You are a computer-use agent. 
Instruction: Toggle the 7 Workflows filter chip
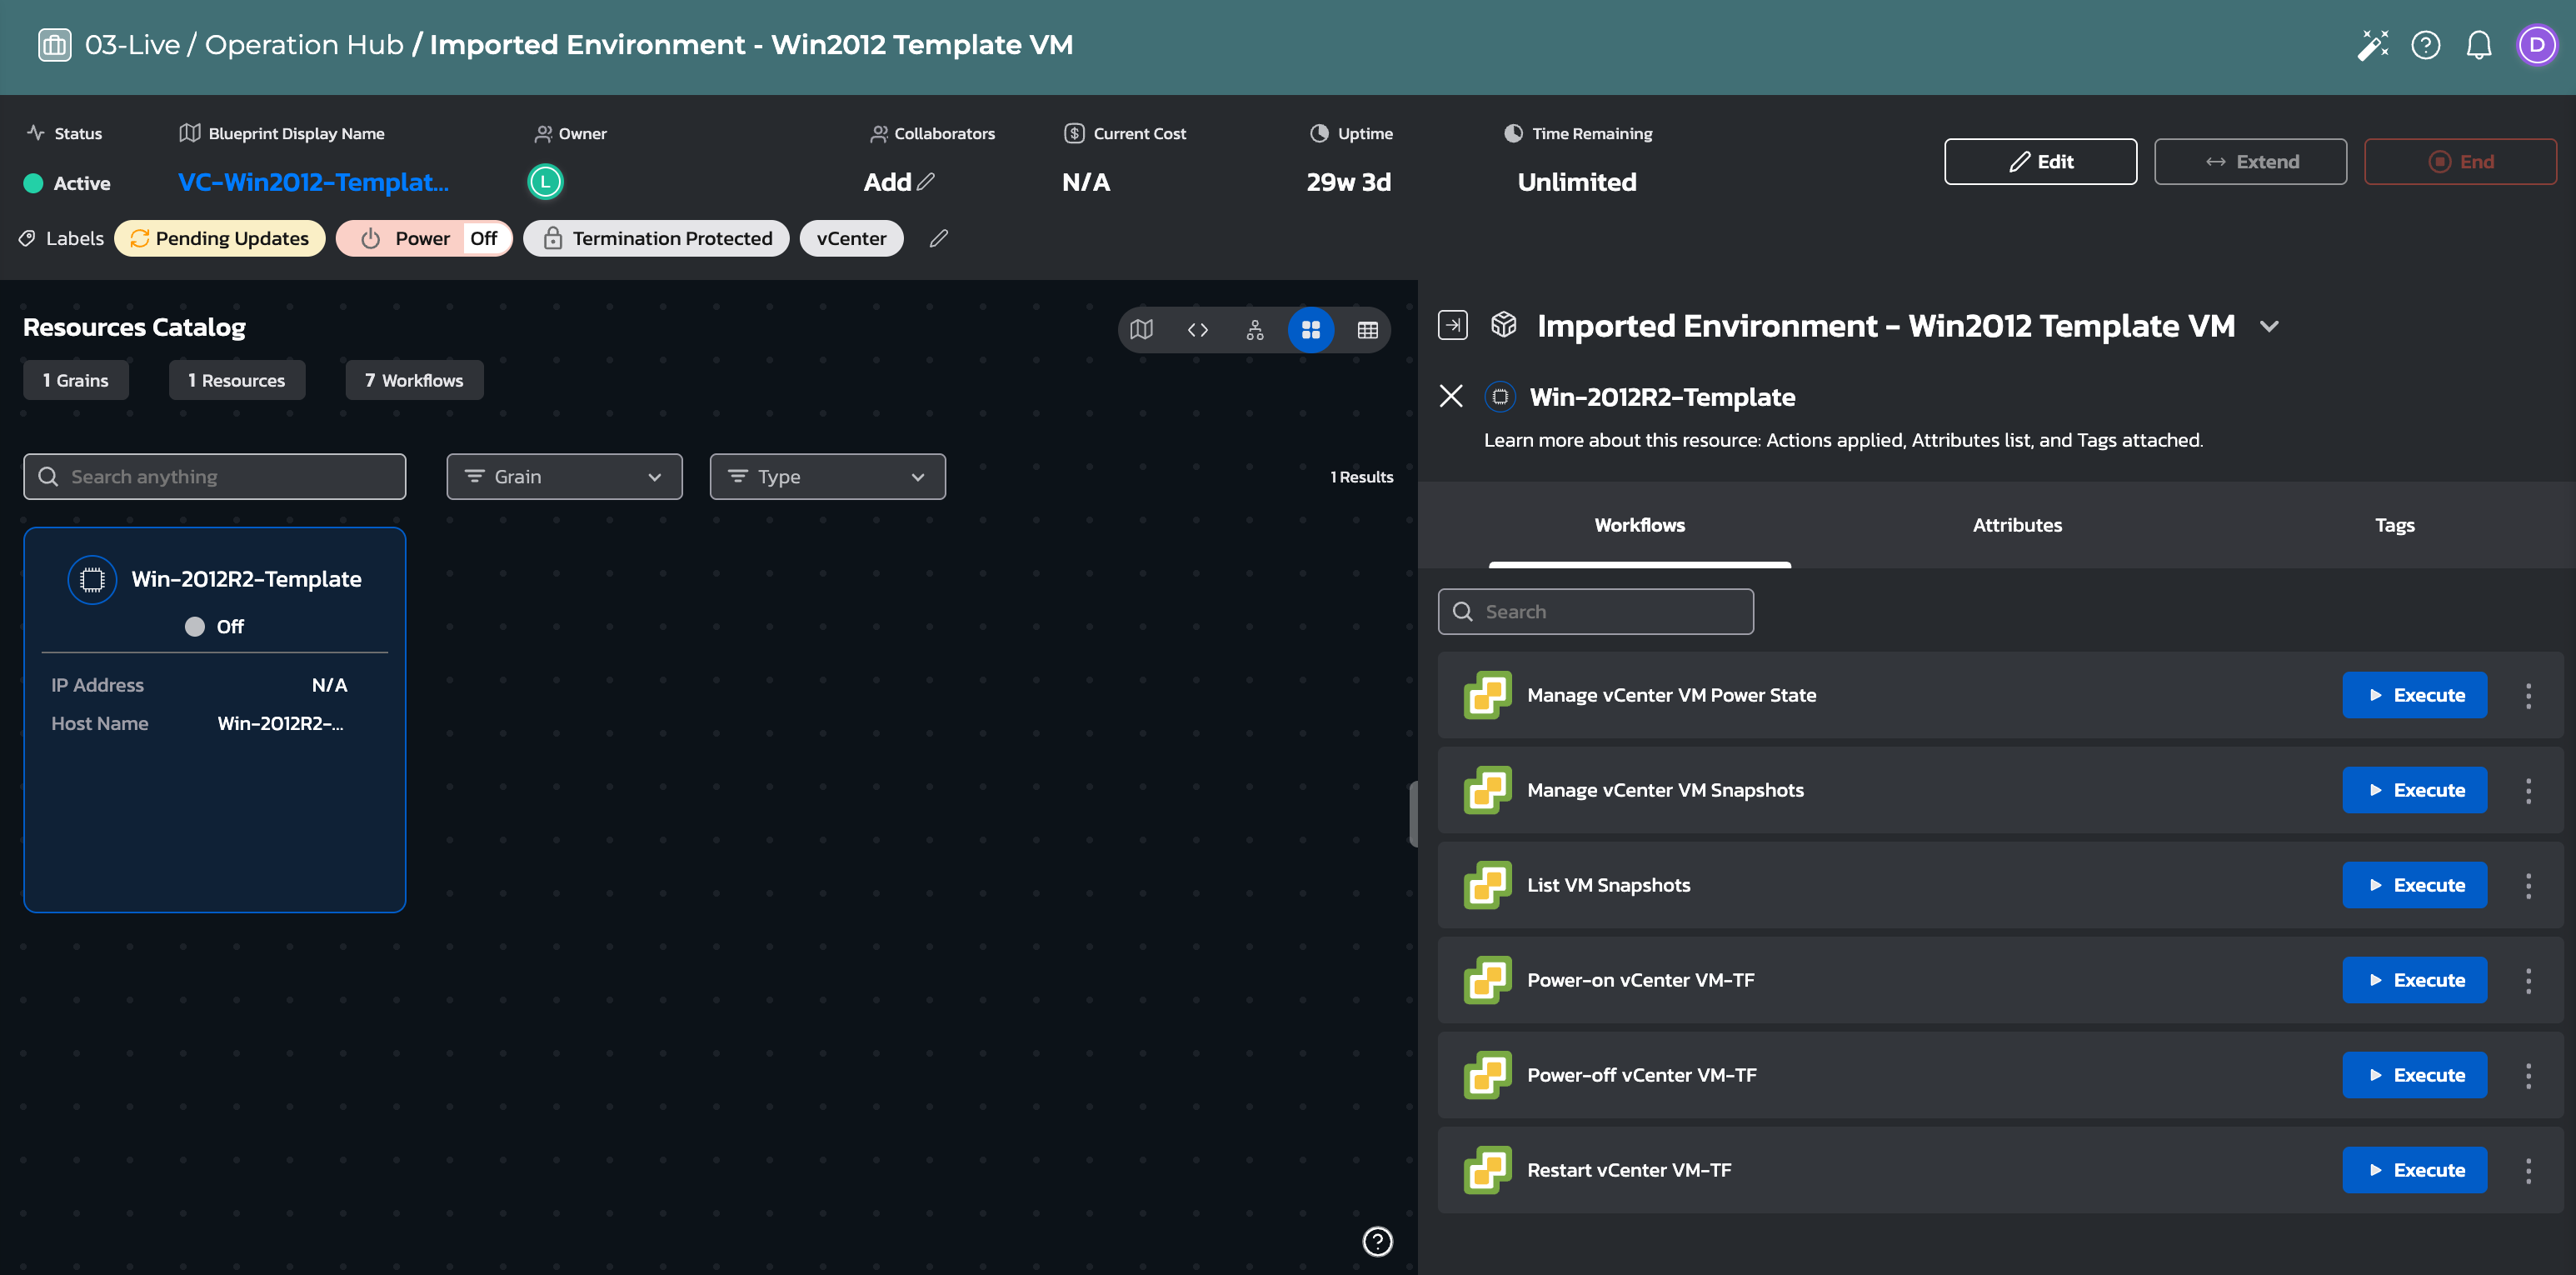(414, 380)
